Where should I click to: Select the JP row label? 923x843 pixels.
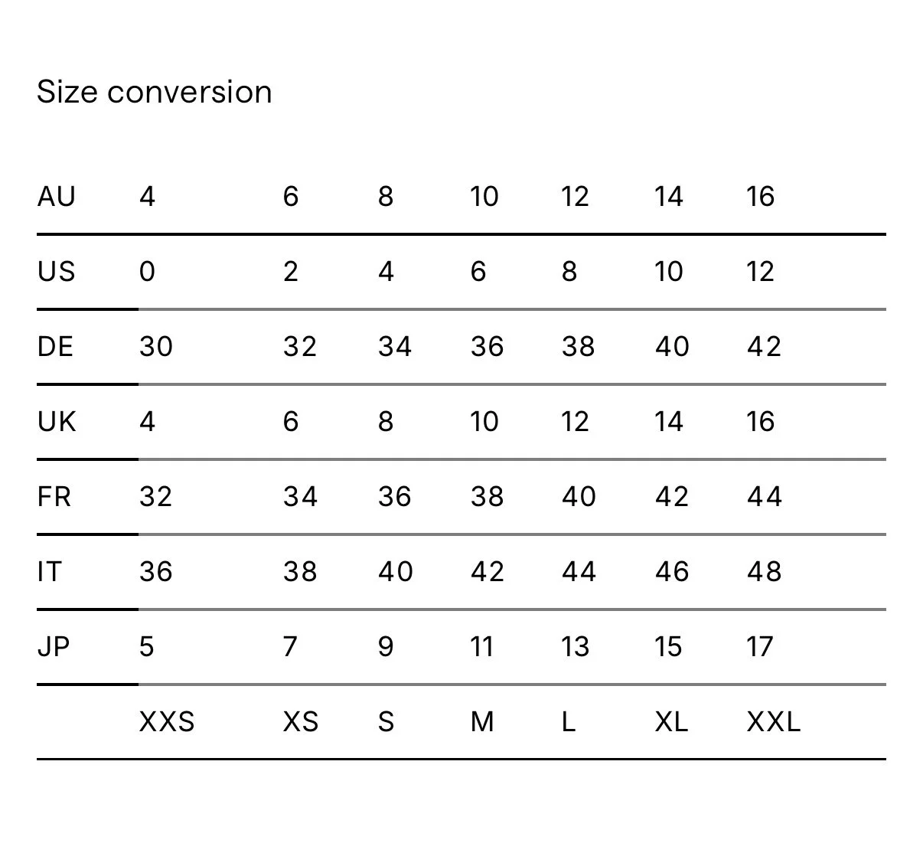pyautogui.click(x=54, y=647)
